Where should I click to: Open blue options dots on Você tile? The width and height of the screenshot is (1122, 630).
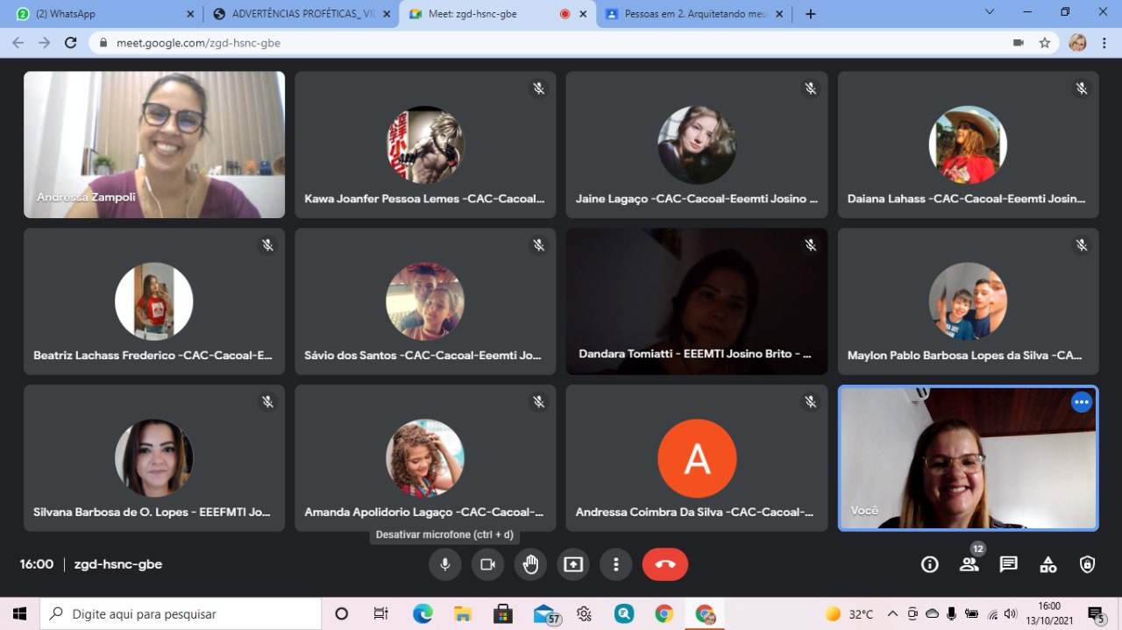[x=1082, y=402]
